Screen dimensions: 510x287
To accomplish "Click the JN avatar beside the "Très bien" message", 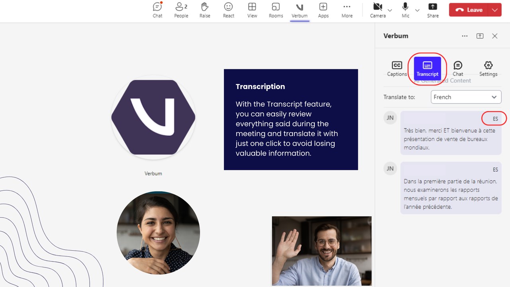I will coord(390,118).
